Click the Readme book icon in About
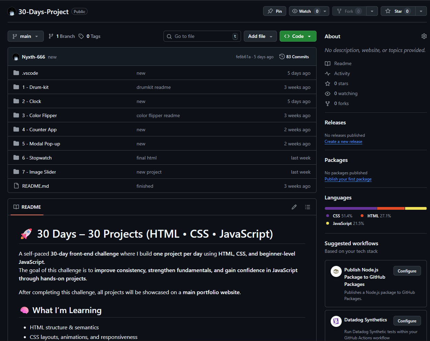The width and height of the screenshot is (430, 341). pos(328,64)
